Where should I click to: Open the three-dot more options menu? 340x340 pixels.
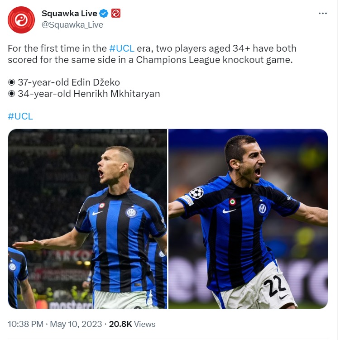[323, 14]
